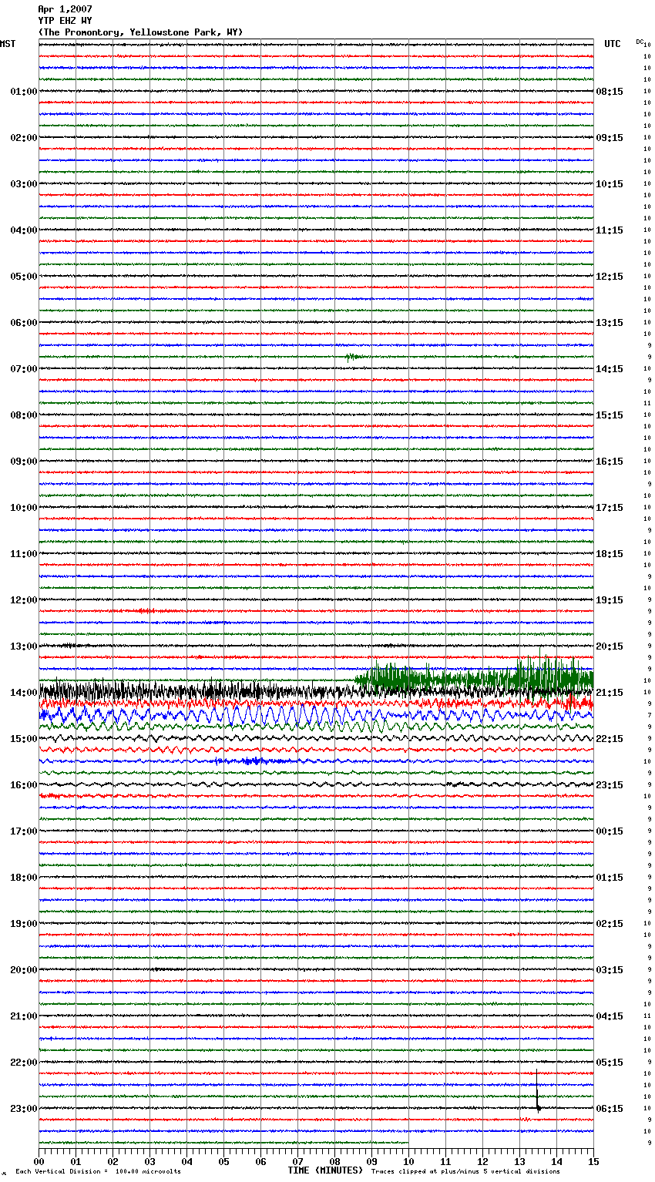This screenshot has height=1182, width=655.
Task: Click the small green event near 06:45
Action: pyautogui.click(x=353, y=357)
